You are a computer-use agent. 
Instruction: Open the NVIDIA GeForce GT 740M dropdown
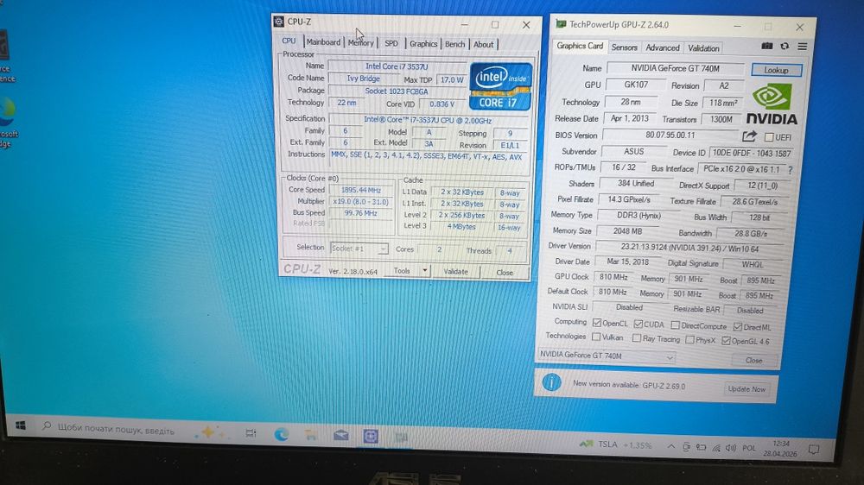(607, 356)
